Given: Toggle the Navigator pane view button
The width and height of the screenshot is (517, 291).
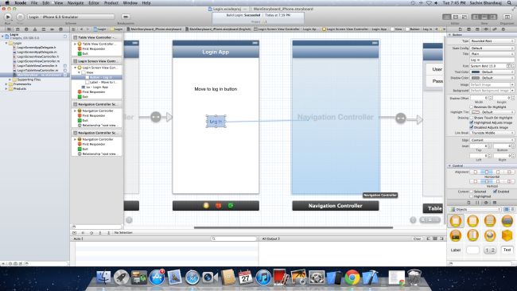Looking at the screenshot, I should (476, 17).
